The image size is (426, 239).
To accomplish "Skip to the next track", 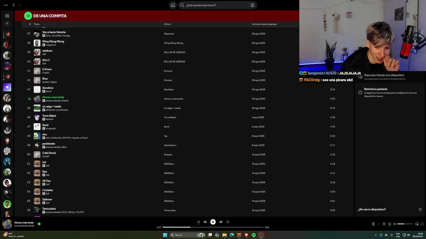I will pyautogui.click(x=221, y=222).
